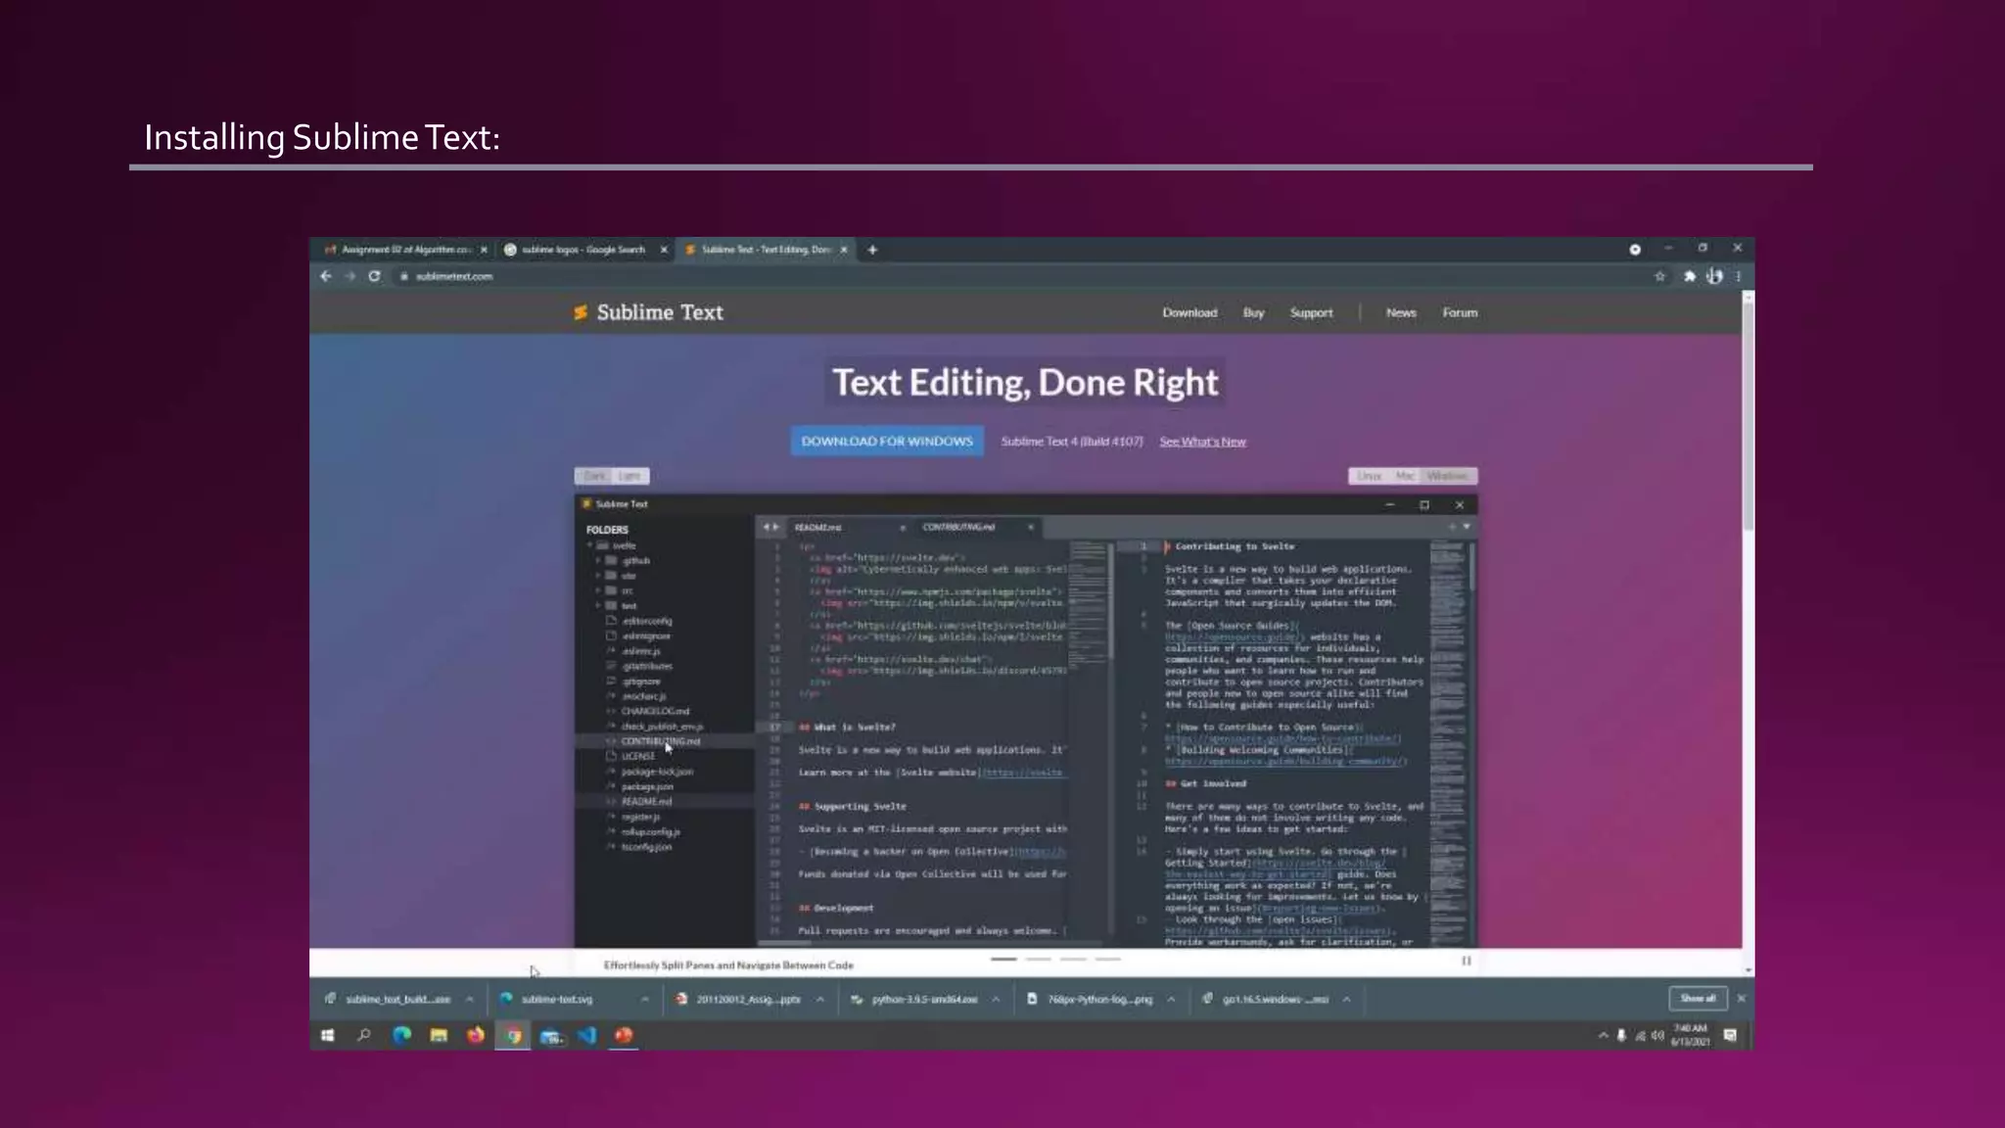2005x1128 pixels.
Task: Expand the test folder in preview sidebar
Action: (x=598, y=606)
